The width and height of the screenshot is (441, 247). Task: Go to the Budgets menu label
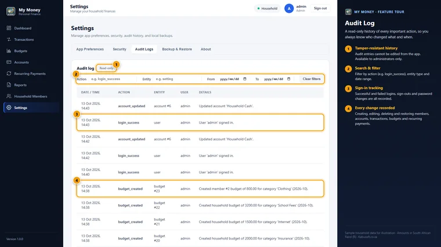(x=21, y=51)
